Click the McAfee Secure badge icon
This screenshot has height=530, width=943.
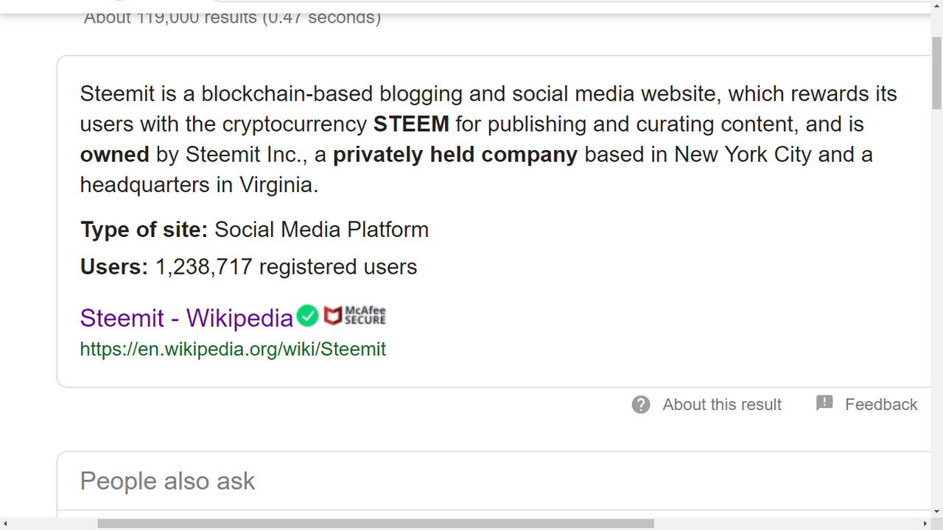(355, 316)
